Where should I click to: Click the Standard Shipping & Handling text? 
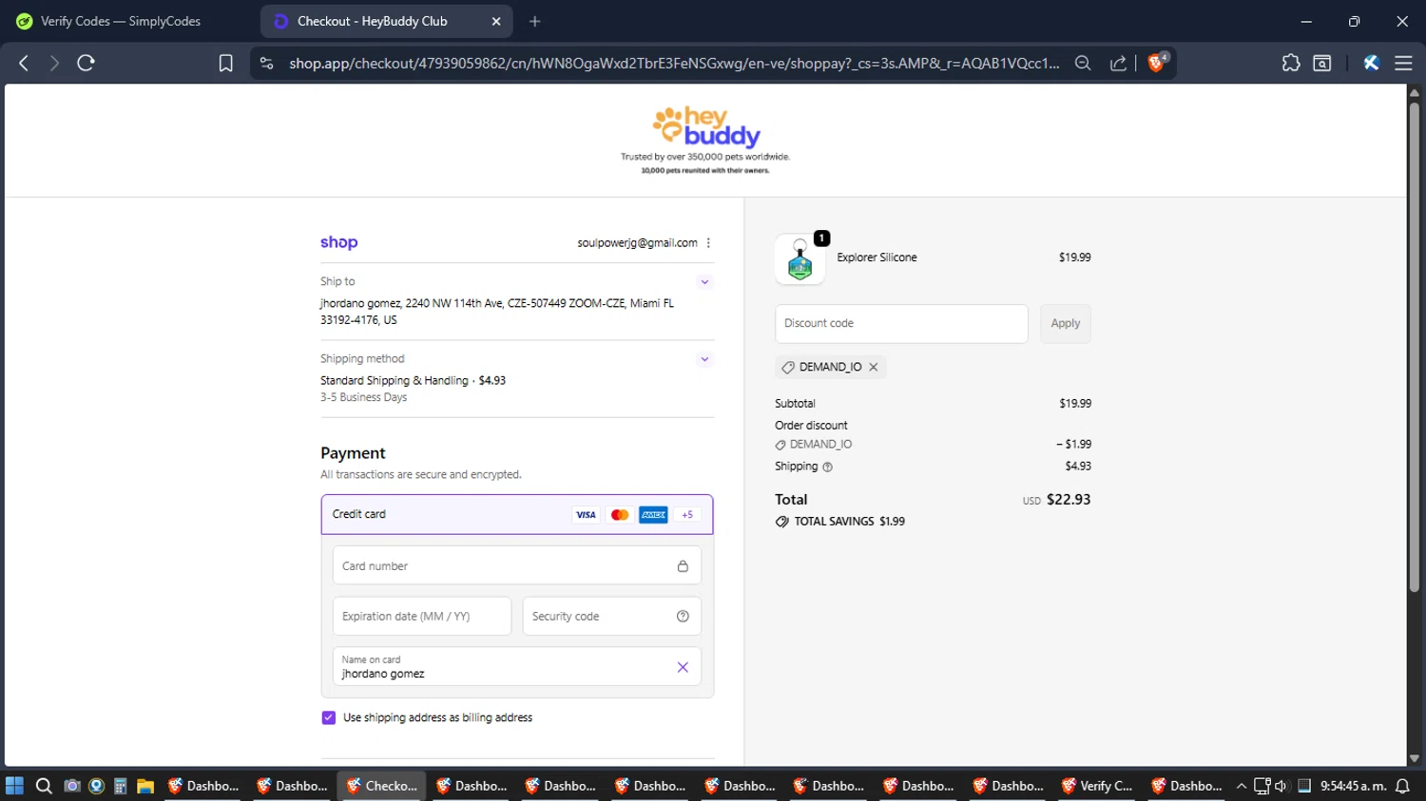coord(395,381)
